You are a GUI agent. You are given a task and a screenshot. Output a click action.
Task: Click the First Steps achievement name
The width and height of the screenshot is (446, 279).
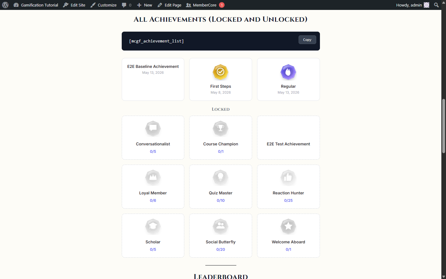click(x=221, y=86)
